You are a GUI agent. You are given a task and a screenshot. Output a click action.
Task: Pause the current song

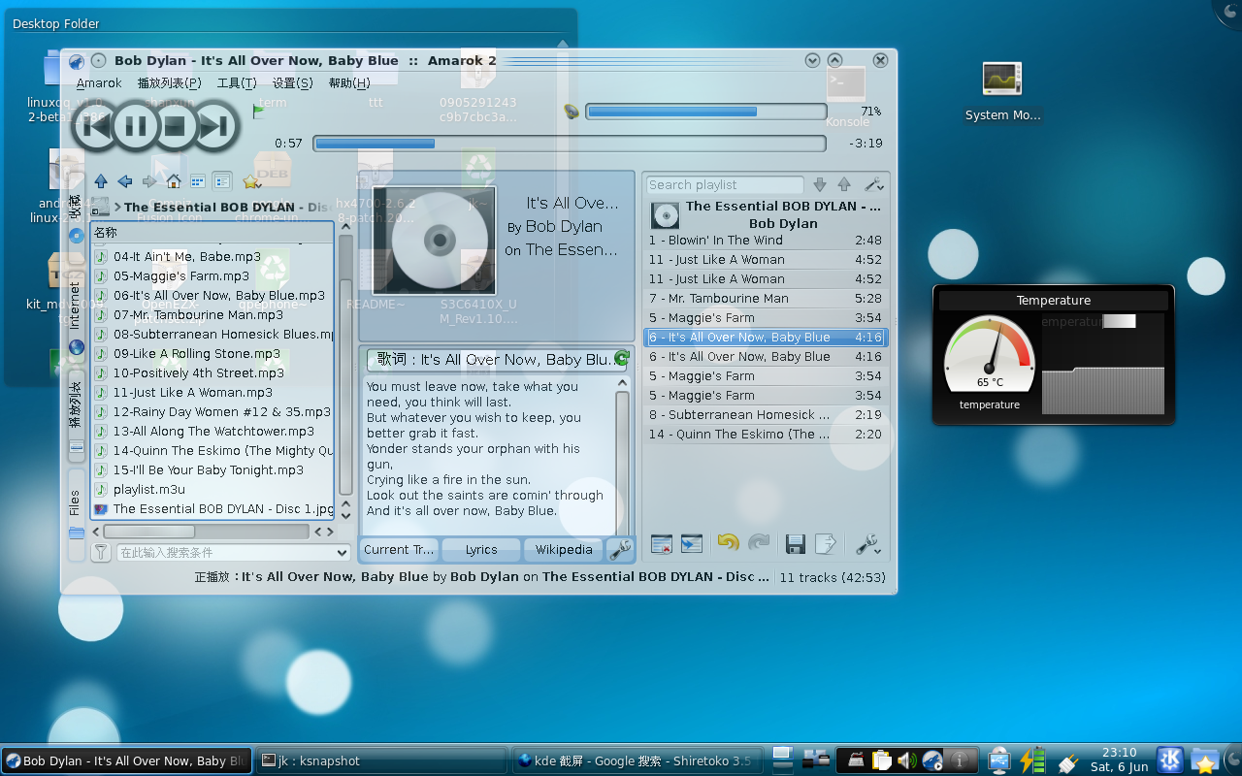(136, 125)
